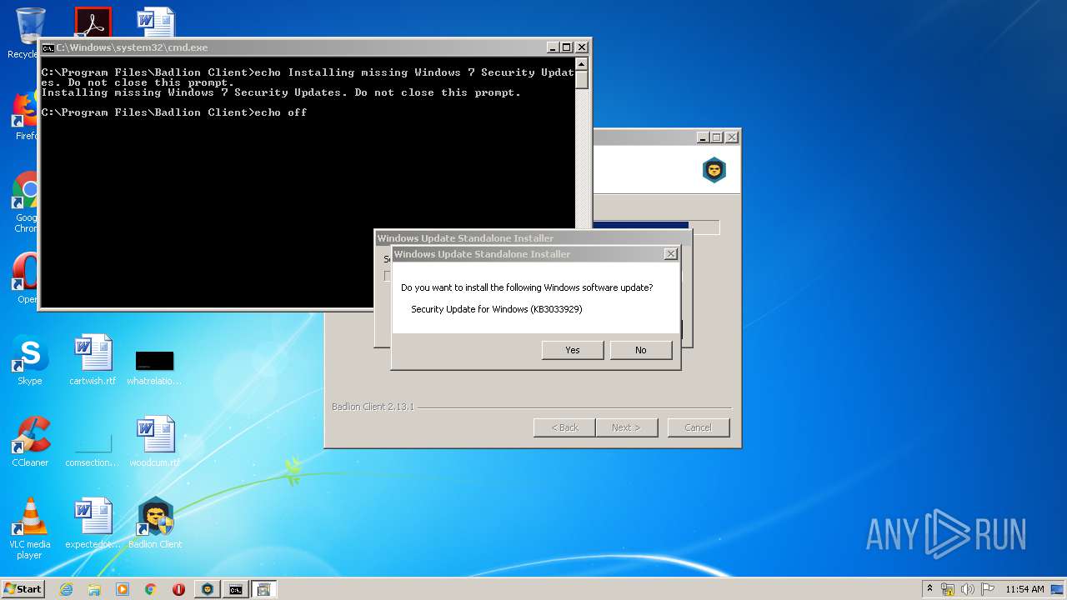Open the Firefox desktop shortcut

coord(27,115)
